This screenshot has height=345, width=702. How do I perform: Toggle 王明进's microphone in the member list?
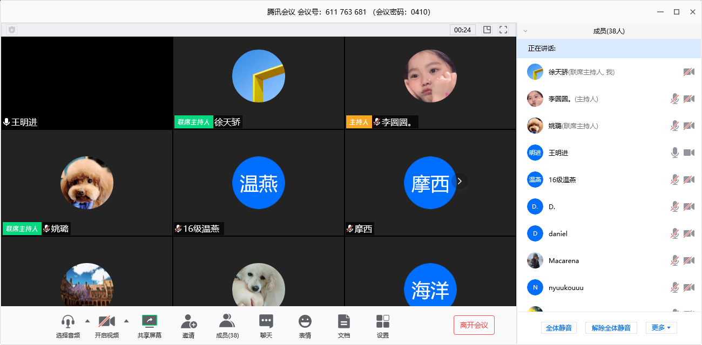coord(674,153)
